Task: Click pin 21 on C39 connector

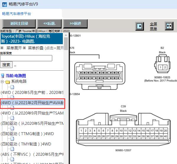Action: [81, 136]
